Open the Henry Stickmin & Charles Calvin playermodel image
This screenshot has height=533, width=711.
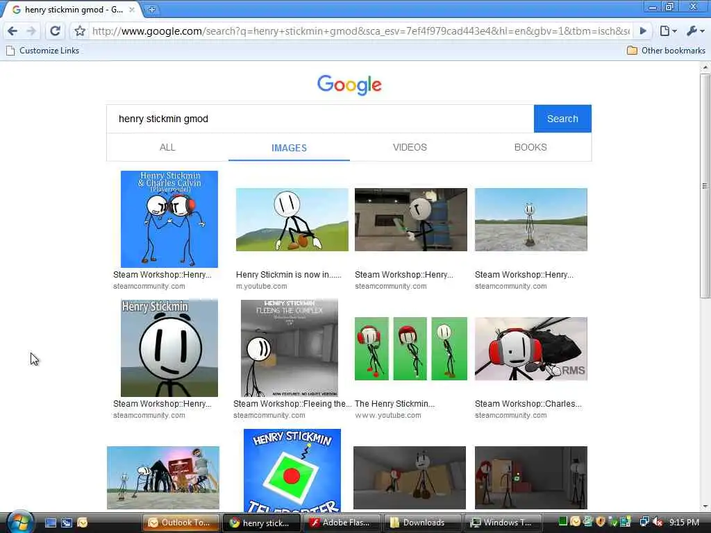pos(169,219)
